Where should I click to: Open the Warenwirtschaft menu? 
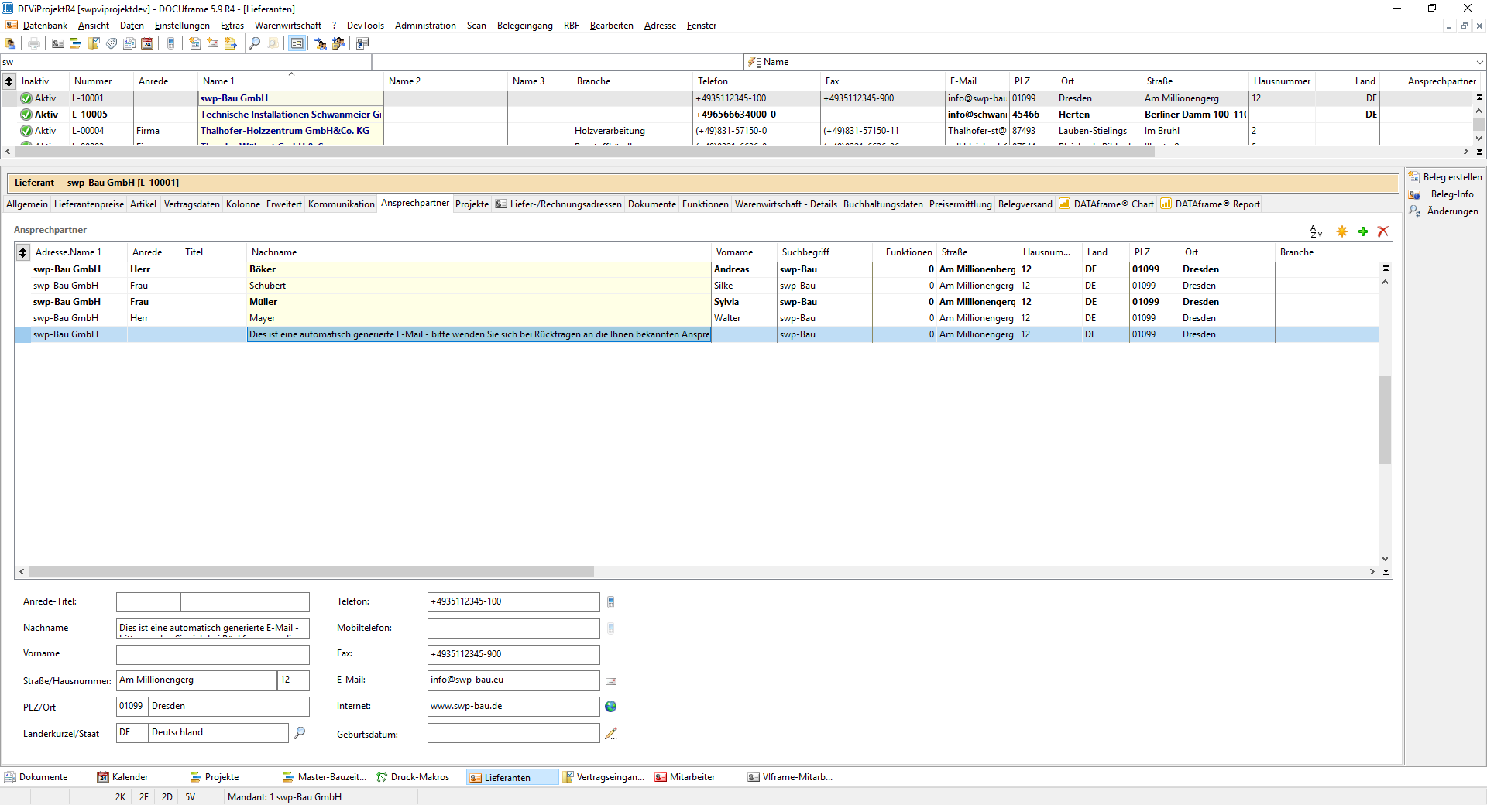point(287,26)
